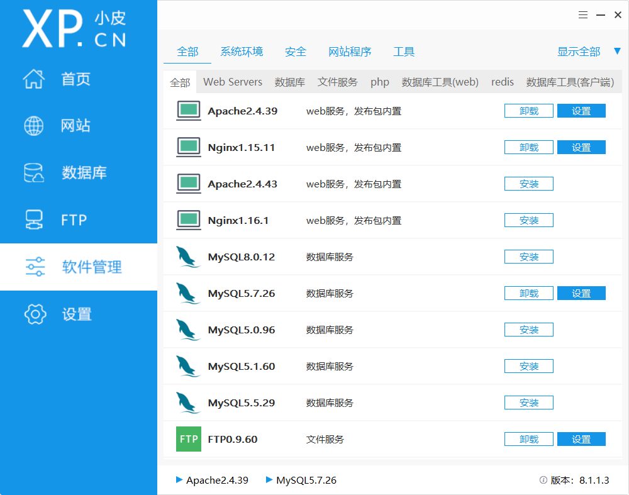The width and height of the screenshot is (629, 495).
Task: Uninstall FTP0.9.60 with 卸载
Action: pos(529,439)
